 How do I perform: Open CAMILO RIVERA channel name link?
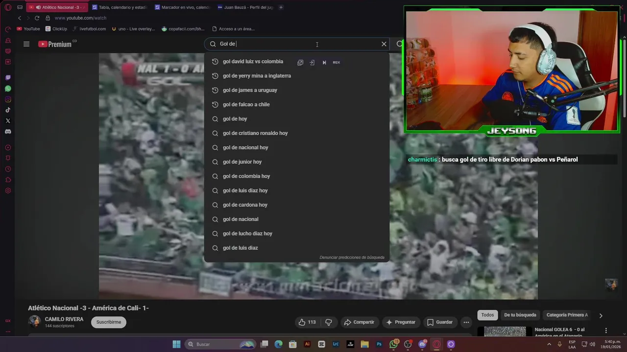click(64, 319)
